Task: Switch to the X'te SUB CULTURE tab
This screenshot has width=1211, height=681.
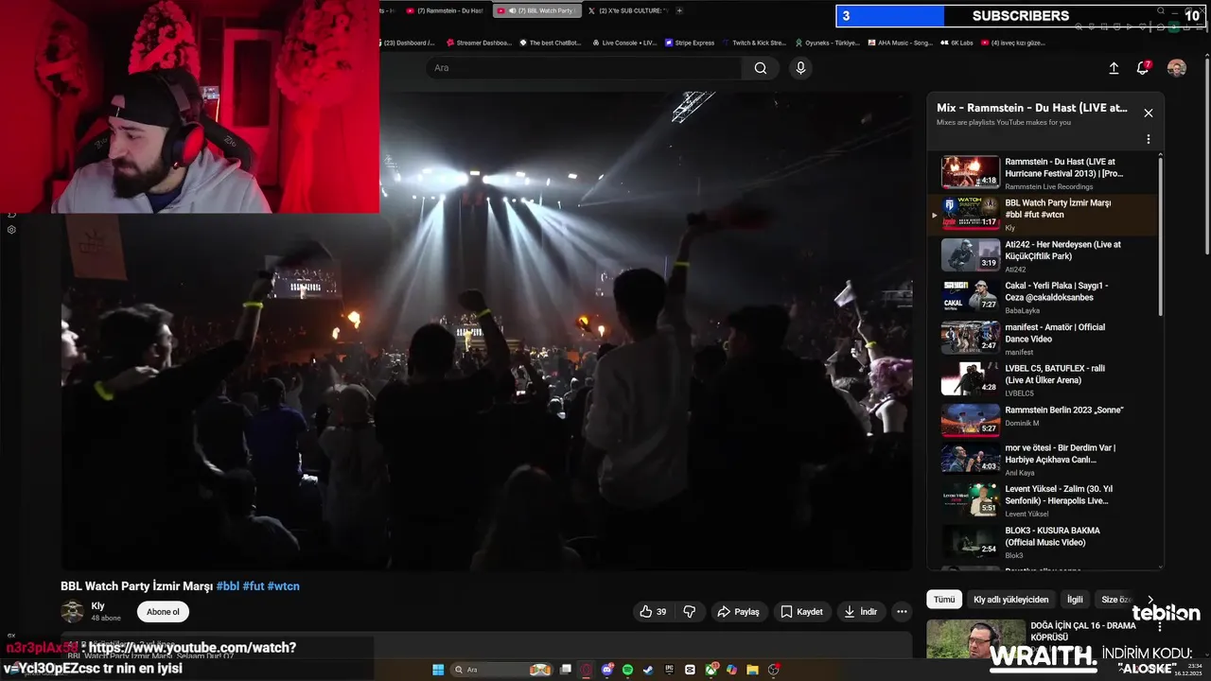Action: tap(627, 10)
